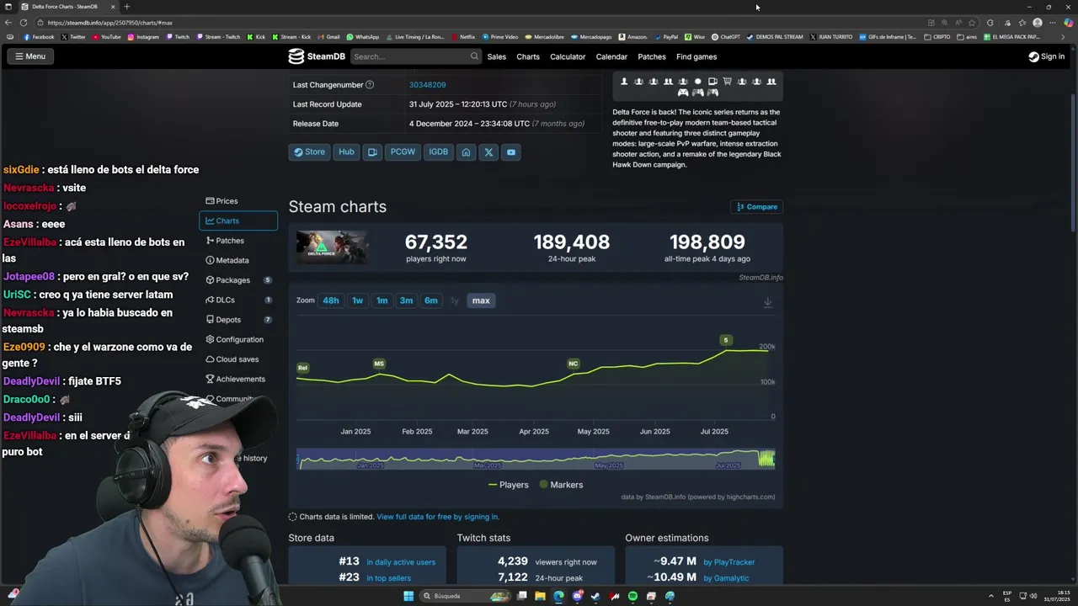
Task: Sign in through Steam
Action: tap(1047, 56)
